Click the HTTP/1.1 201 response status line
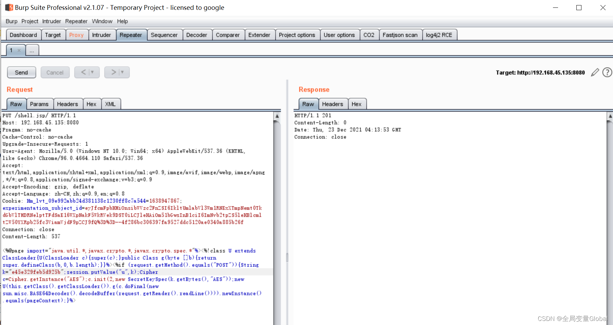This screenshot has width=613, height=325. tap(313, 115)
